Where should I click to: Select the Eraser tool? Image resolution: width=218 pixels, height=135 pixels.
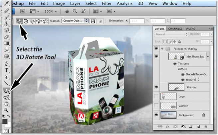coord(6,37)
